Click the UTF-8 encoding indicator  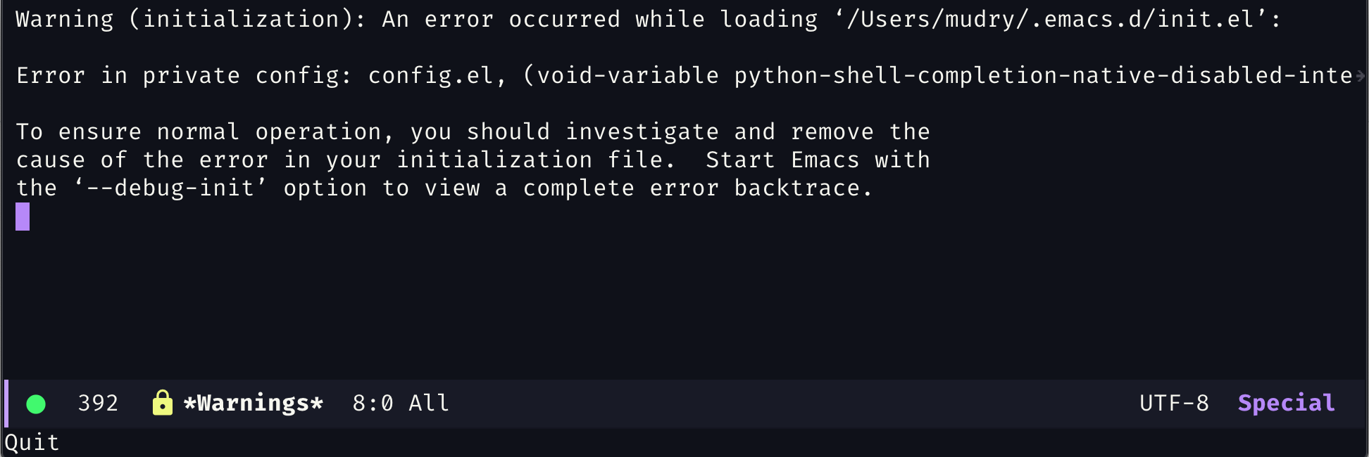[x=1174, y=403]
